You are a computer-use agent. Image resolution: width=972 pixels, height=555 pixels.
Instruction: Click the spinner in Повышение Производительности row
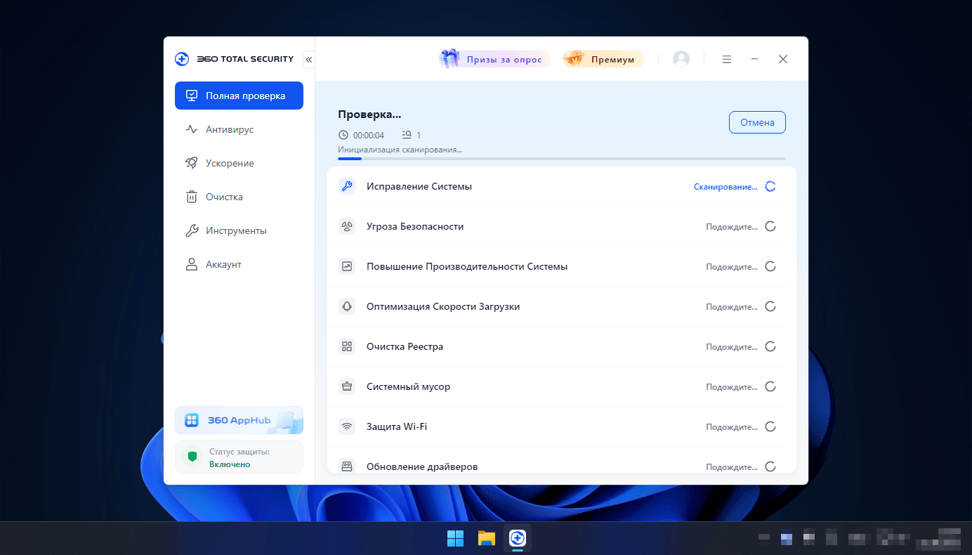[x=770, y=266]
